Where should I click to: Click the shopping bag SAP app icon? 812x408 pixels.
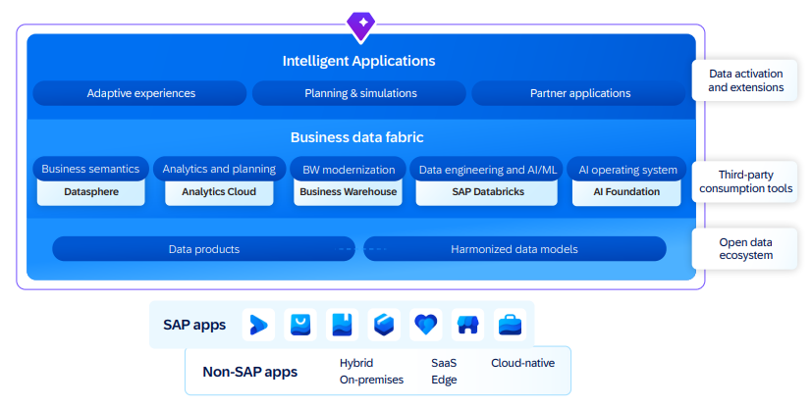point(300,325)
